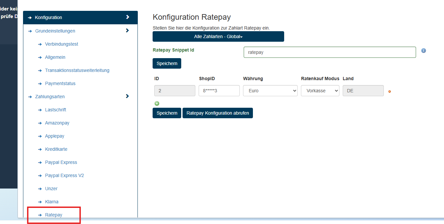
Task: Click the ID column header
Action: [157, 78]
